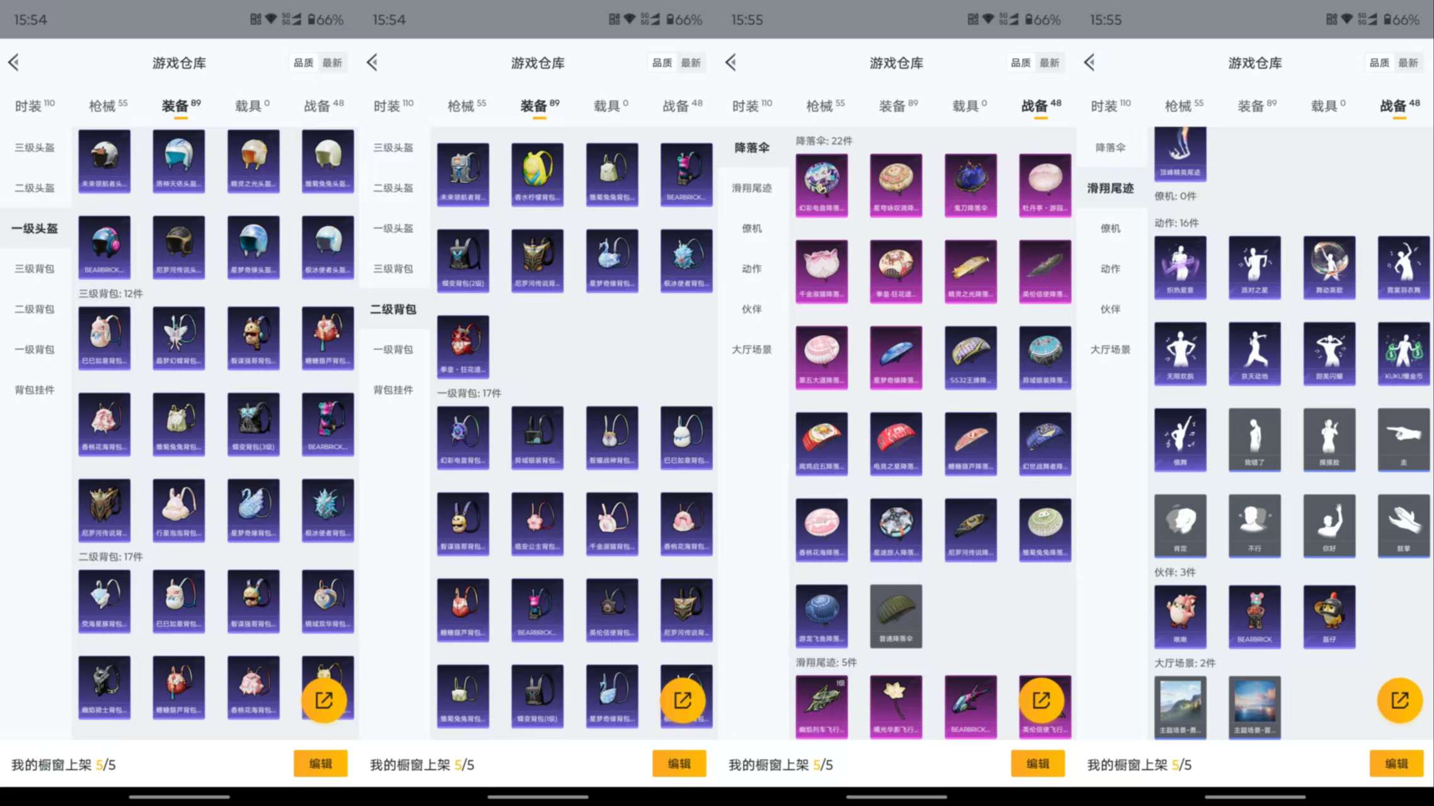This screenshot has height=806, width=1434.
Task: Tap the 蛋仔 companion item
Action: click(x=1329, y=616)
